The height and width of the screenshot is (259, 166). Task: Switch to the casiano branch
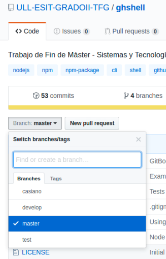[x=77, y=191]
